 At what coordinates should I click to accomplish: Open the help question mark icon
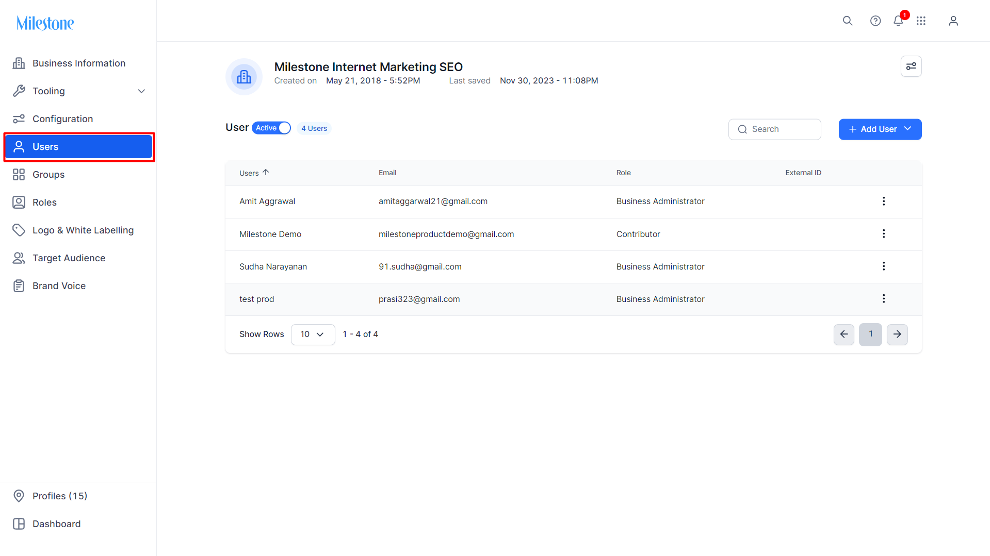(875, 21)
